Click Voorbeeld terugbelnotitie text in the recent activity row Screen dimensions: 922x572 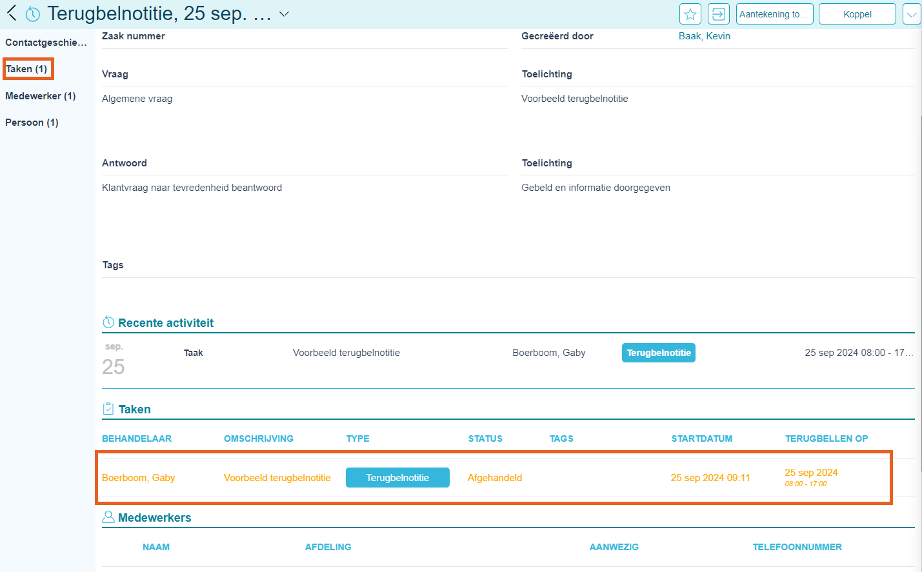(346, 353)
